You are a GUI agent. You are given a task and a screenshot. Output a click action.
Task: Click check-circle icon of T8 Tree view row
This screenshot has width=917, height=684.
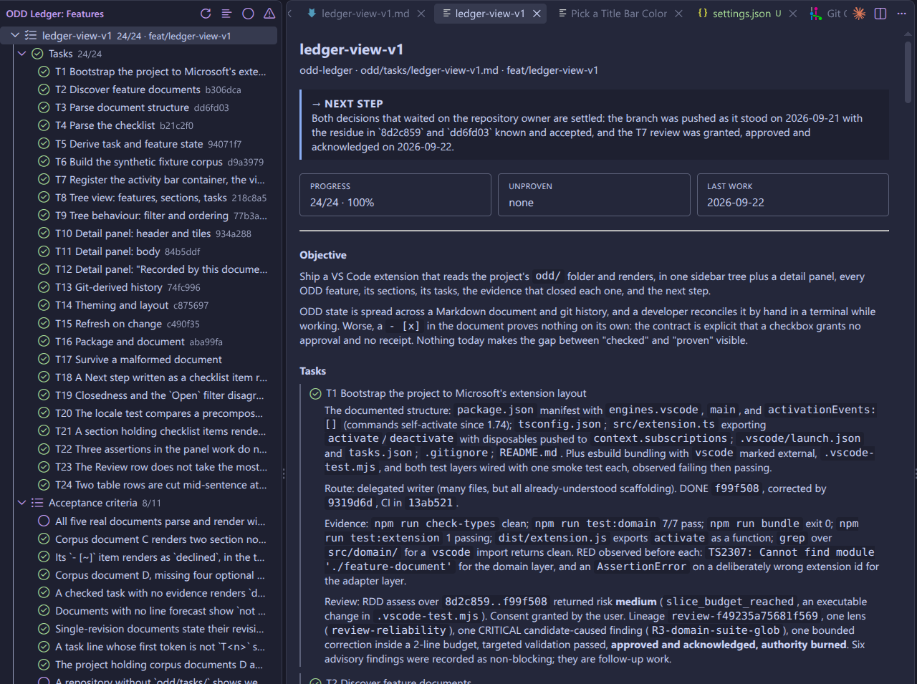click(x=44, y=198)
